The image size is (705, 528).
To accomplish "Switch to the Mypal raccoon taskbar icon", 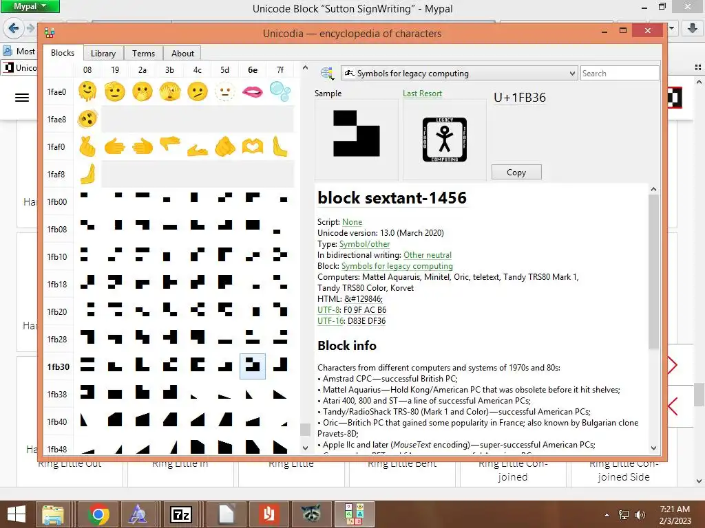I will [311, 514].
